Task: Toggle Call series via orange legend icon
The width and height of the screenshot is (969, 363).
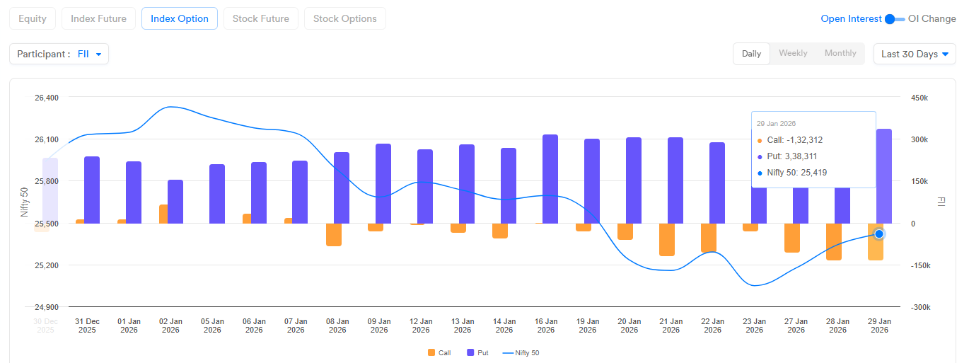Action: (431, 352)
